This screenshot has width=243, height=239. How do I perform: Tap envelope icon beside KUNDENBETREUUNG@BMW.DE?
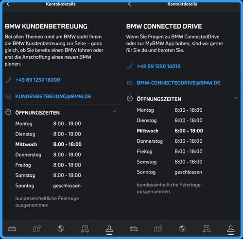pos(8,97)
